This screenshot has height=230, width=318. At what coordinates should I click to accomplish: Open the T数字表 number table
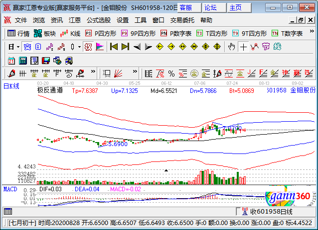[x=287, y=33]
